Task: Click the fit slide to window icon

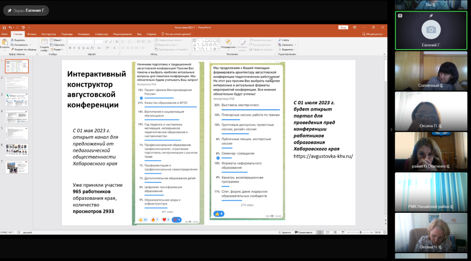Action: click(x=385, y=233)
